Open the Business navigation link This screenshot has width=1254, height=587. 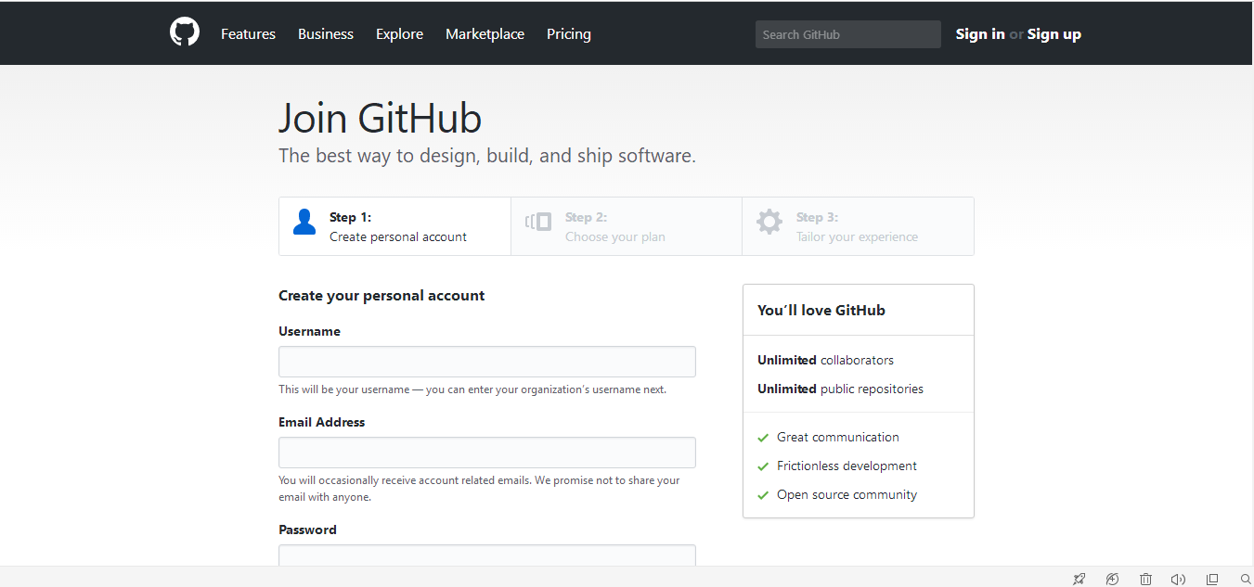click(325, 34)
